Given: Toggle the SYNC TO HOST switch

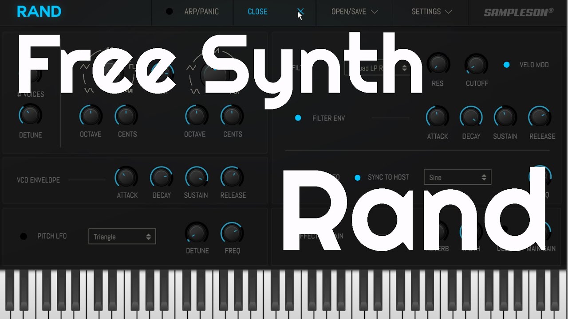Looking at the screenshot, I should point(357,178).
